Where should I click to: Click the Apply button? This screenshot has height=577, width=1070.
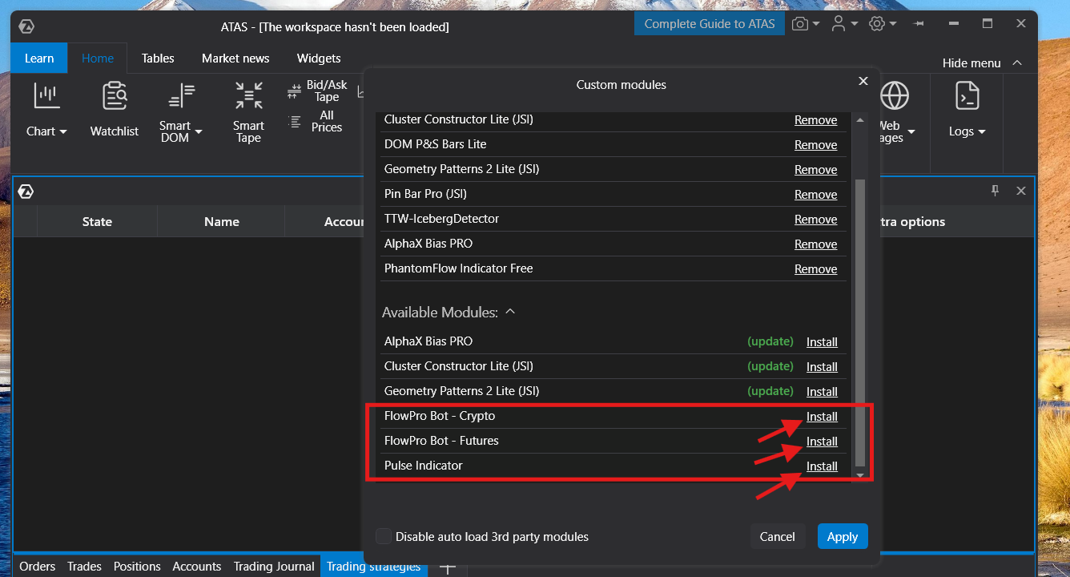tap(843, 536)
